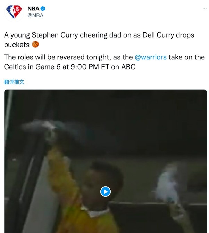The width and height of the screenshot is (209, 233).
Task: Open the three-dot more options menu
Action: [204, 9]
